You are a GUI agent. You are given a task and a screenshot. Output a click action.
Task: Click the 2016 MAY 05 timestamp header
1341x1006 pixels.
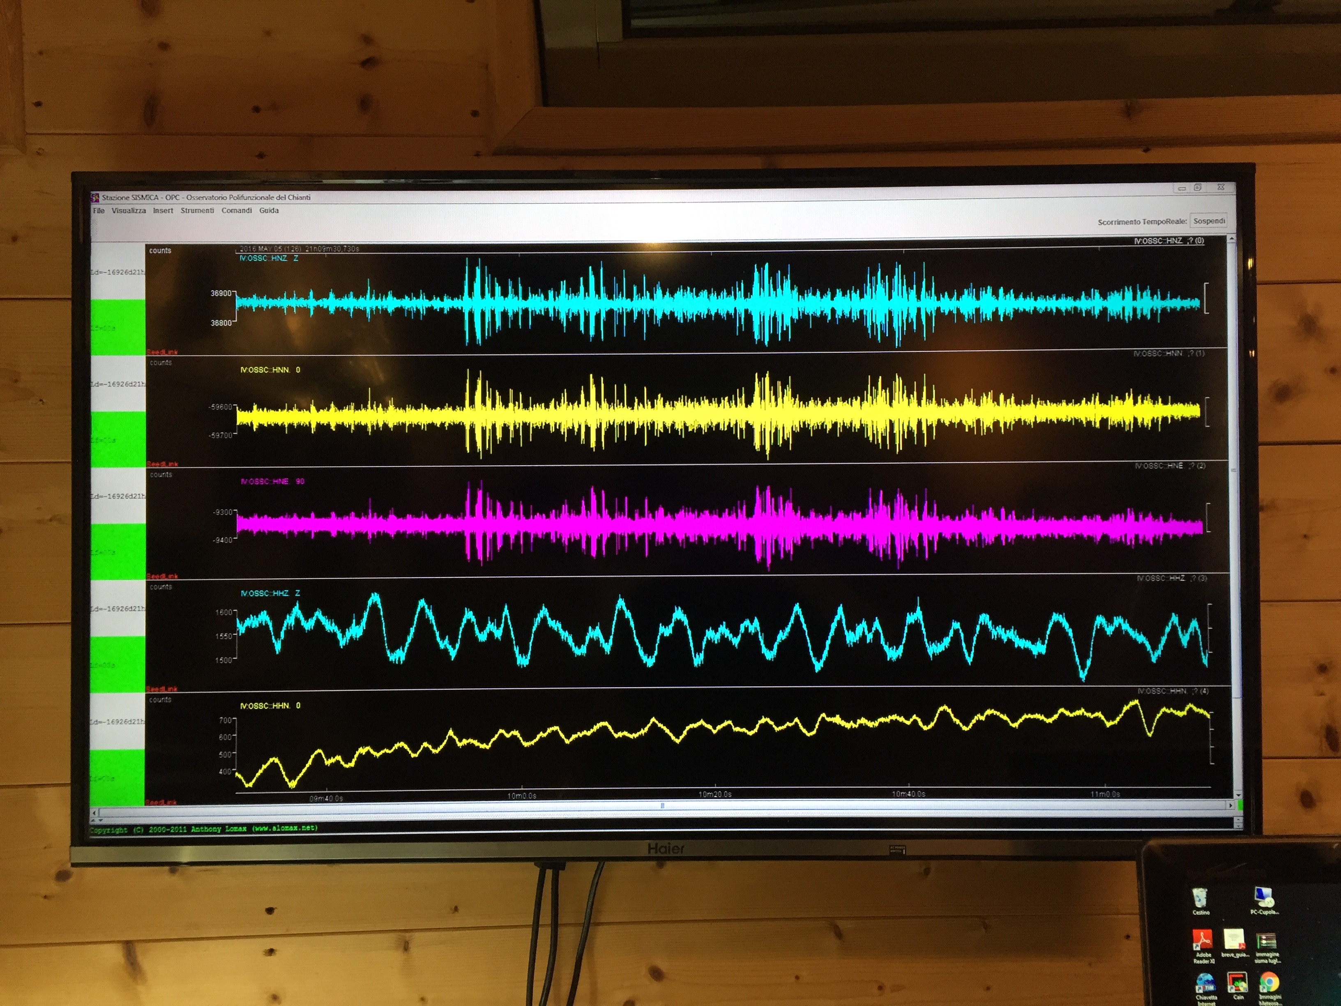[299, 249]
